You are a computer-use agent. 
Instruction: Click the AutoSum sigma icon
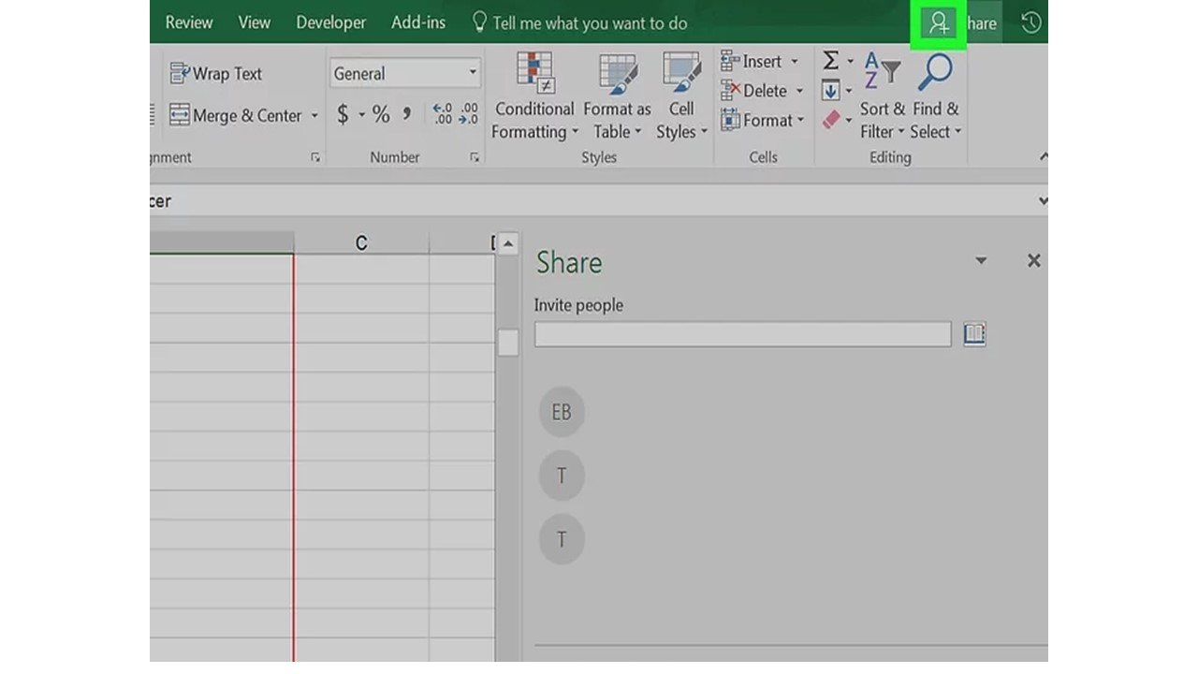831,60
